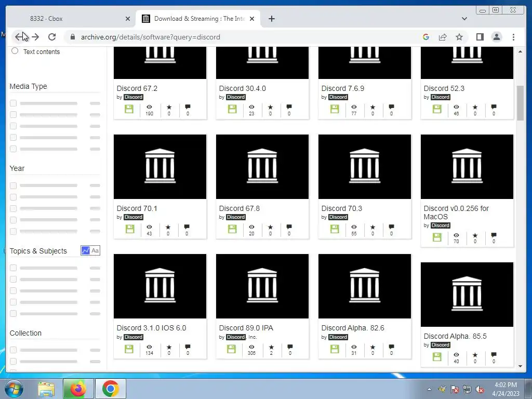The width and height of the screenshot is (532, 399).
Task: Open the Windows Start menu
Action: (x=14, y=389)
